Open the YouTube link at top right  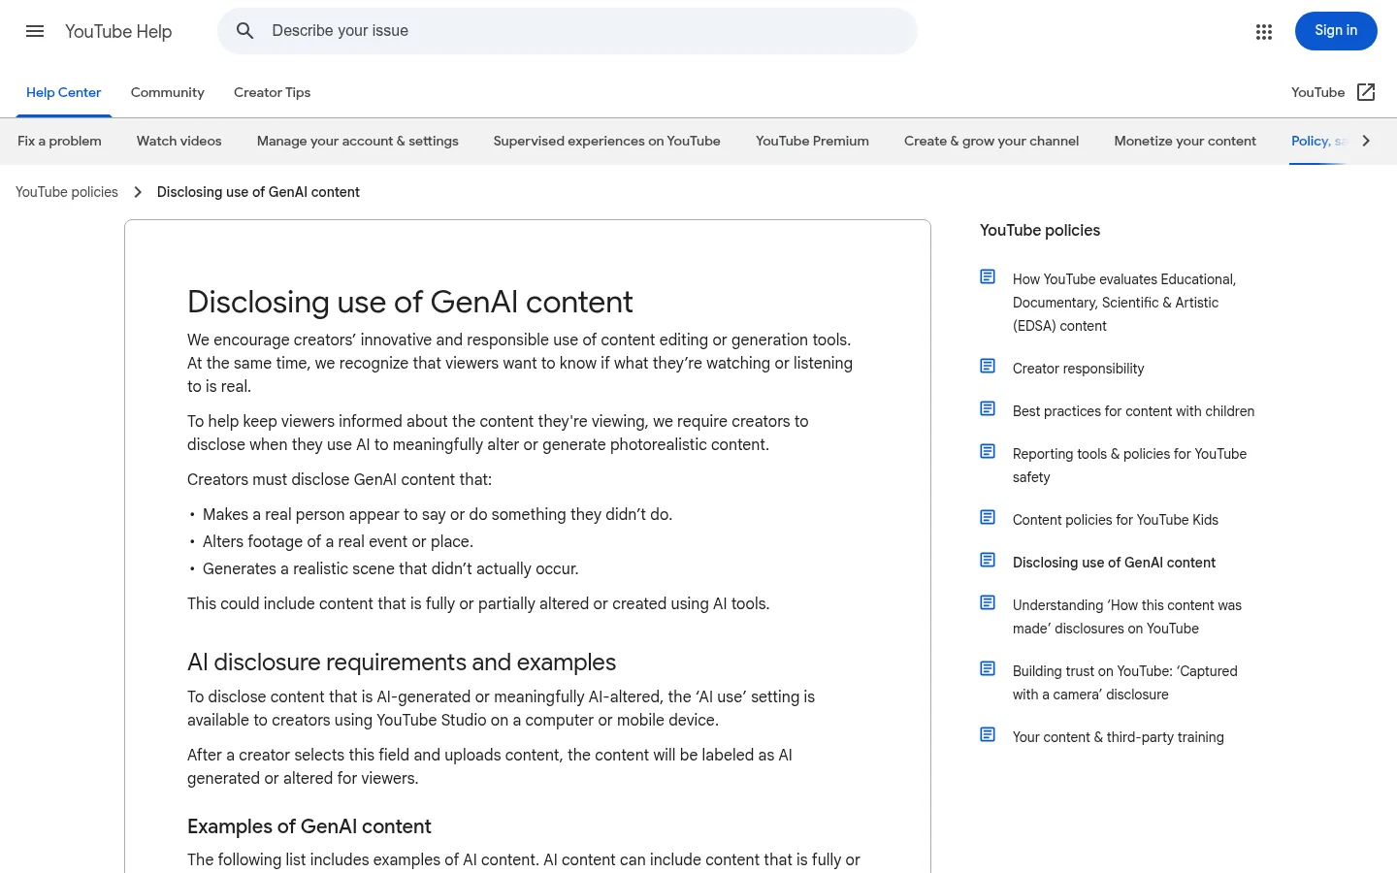pyautogui.click(x=1318, y=92)
